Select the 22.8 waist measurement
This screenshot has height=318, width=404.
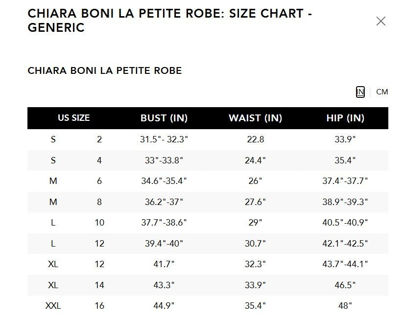[x=255, y=139]
